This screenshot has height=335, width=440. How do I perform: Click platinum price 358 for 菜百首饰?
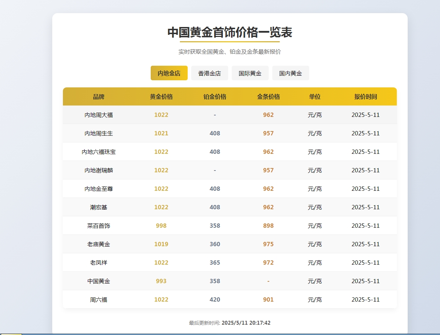click(215, 226)
